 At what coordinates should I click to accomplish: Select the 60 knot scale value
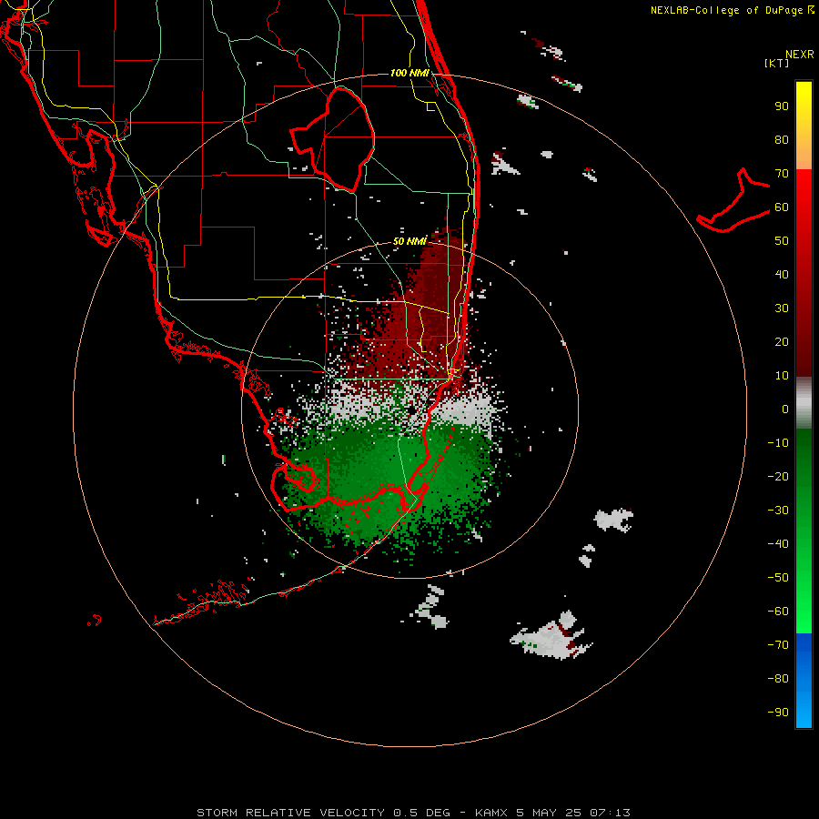click(782, 207)
